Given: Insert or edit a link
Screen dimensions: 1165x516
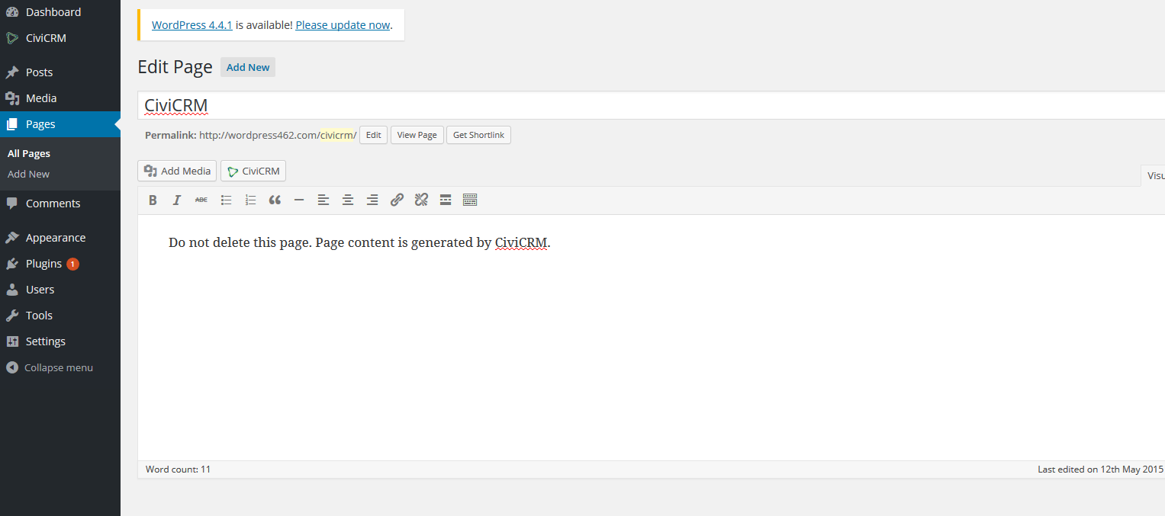Looking at the screenshot, I should coord(397,200).
